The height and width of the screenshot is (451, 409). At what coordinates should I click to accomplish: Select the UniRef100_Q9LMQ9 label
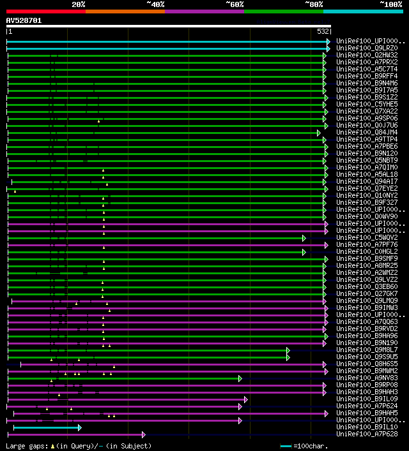[367, 300]
